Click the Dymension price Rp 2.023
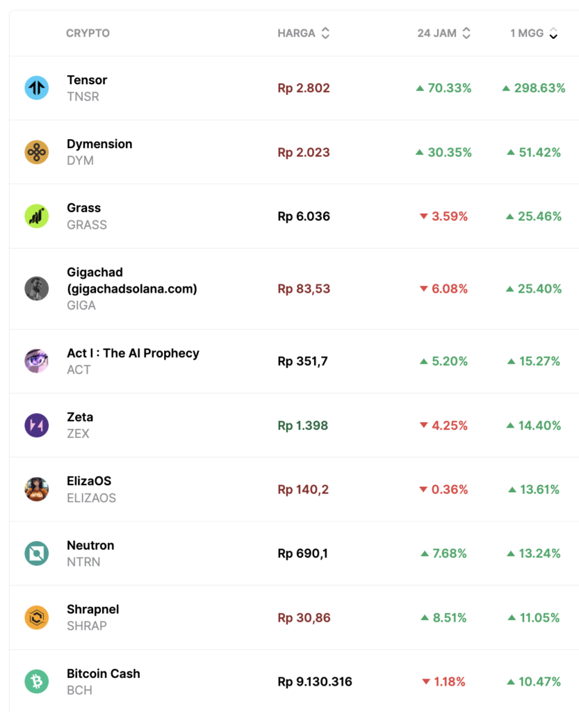This screenshot has height=712, width=579. coord(304,152)
